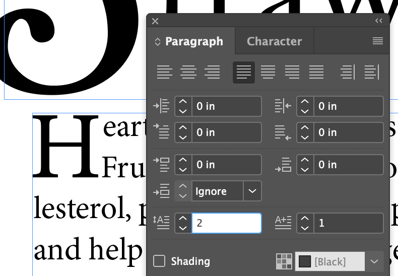Click the drop cap letter H

[65, 146]
